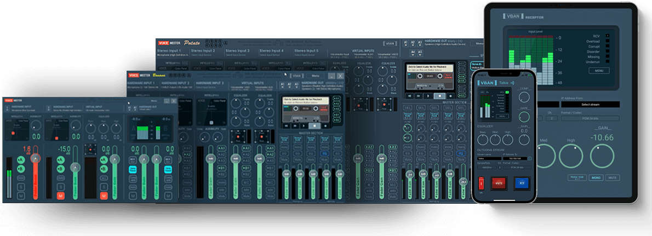Screen dimensions: 652x236
Task: Open PCM 24 bits codec on tablet
Action: tap(590, 118)
